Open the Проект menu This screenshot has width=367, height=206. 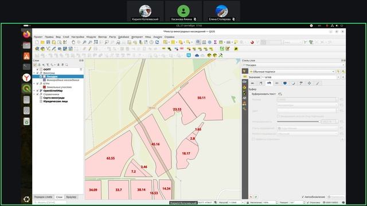(38, 37)
